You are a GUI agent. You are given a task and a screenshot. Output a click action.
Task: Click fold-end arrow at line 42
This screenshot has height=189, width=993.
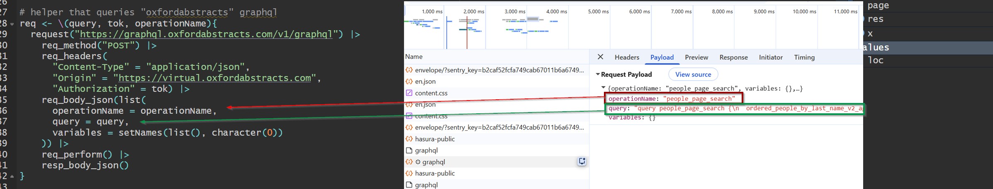12,176
